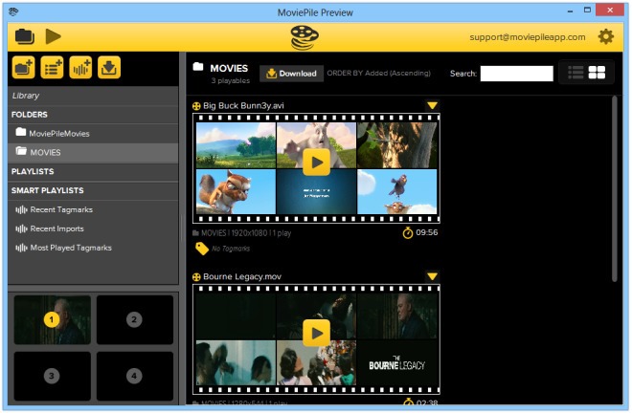The height and width of the screenshot is (413, 632).
Task: Click the Big Buck Bunn3y.avi title
Action: coord(243,106)
